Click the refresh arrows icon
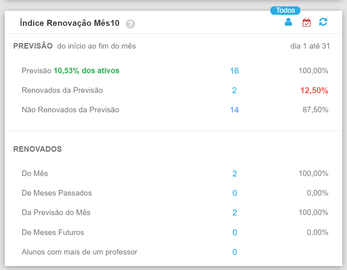The image size is (347, 270). [x=323, y=22]
